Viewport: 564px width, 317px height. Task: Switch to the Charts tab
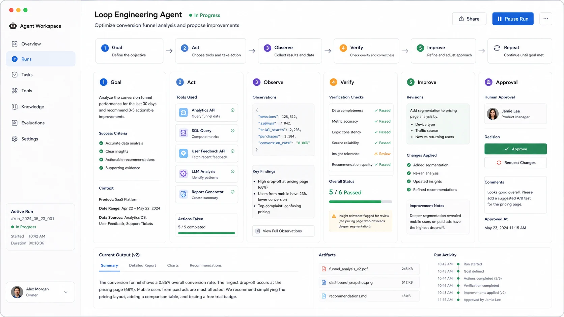pos(173,265)
